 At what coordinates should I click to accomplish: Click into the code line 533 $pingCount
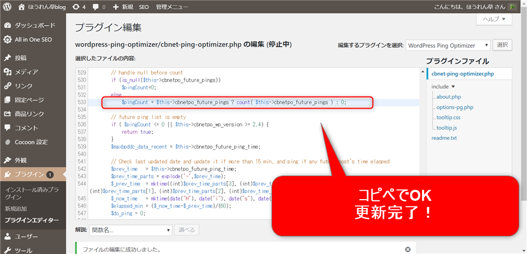click(x=234, y=102)
